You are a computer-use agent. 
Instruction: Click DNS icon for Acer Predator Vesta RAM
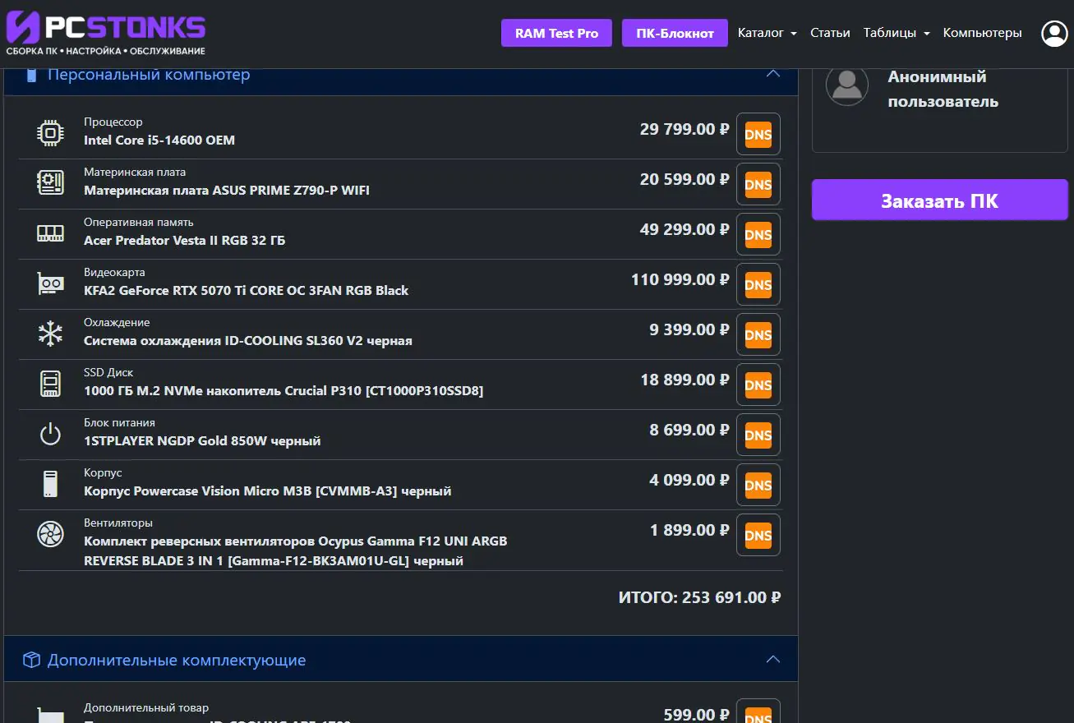[758, 235]
